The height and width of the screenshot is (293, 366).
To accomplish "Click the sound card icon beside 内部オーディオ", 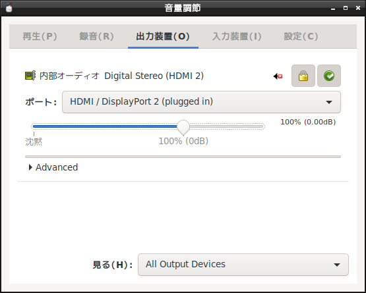I will tap(30, 76).
